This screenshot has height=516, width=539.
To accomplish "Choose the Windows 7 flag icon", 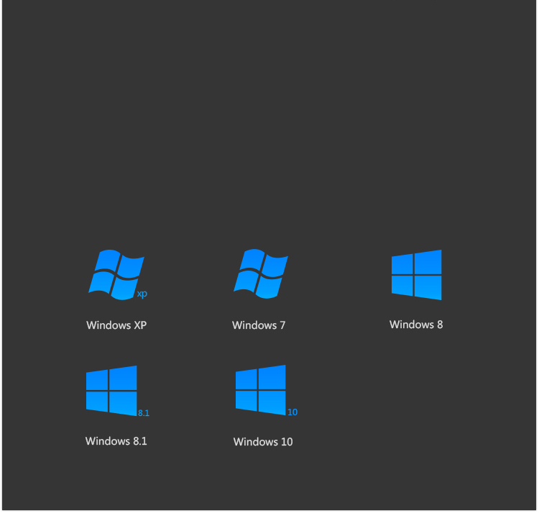I will coord(261,274).
